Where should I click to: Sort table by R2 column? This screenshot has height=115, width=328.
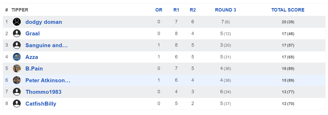(x=193, y=10)
